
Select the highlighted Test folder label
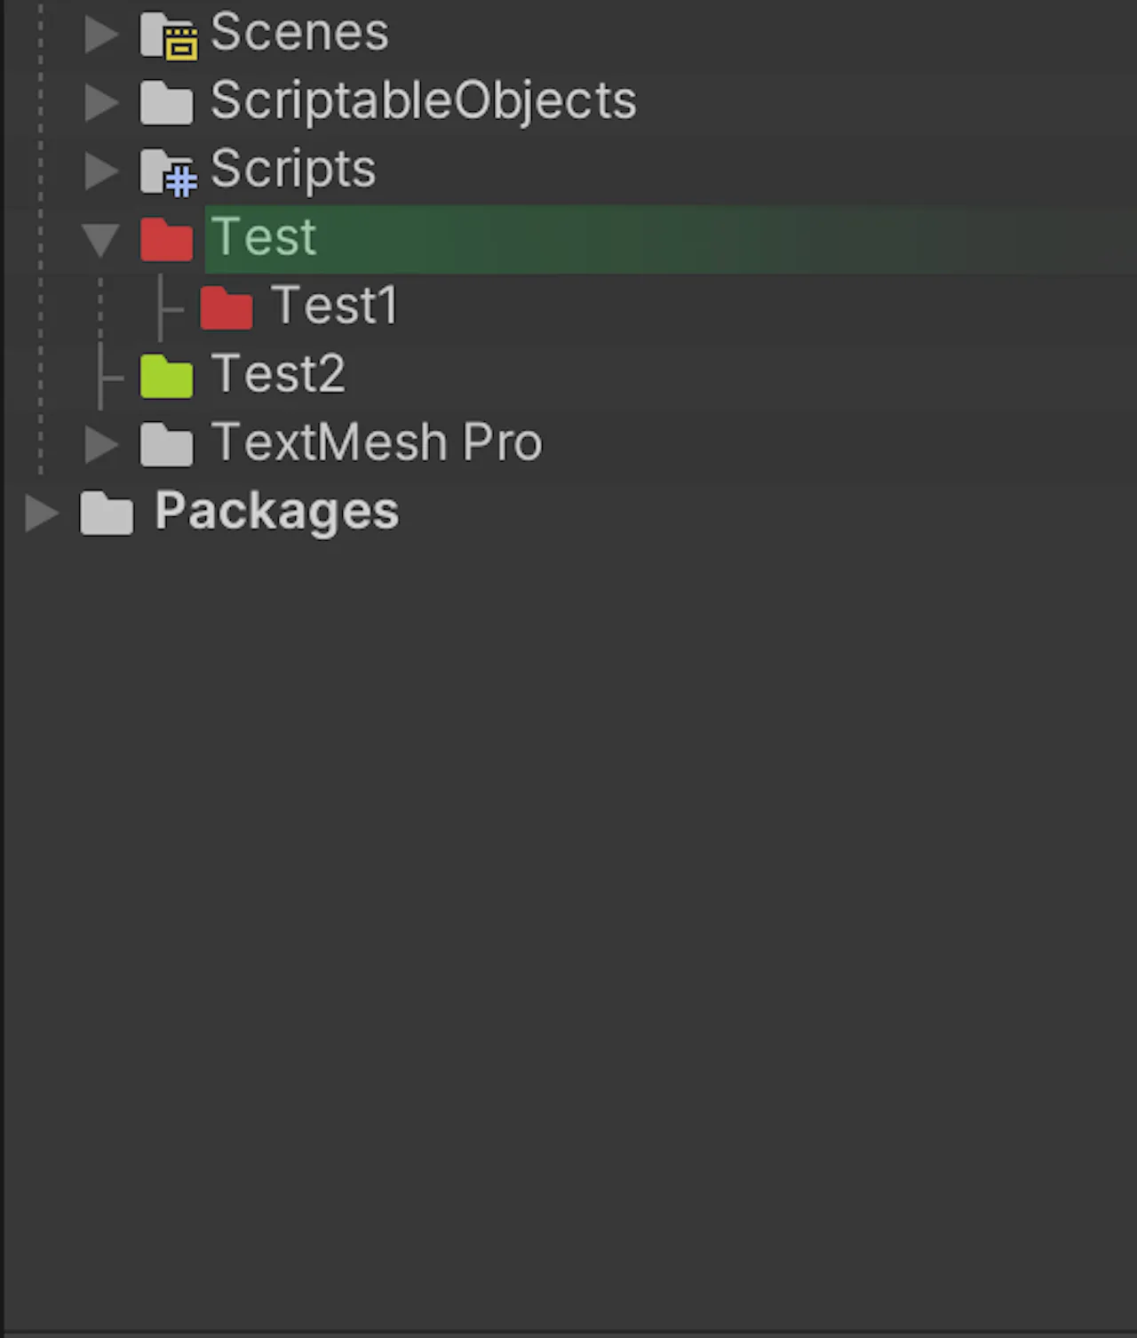coord(264,237)
